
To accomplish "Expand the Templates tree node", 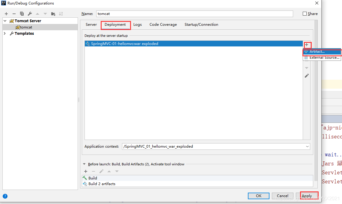I will click(x=5, y=33).
